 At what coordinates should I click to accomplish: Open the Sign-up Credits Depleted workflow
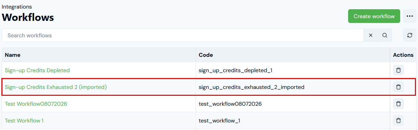pos(37,70)
